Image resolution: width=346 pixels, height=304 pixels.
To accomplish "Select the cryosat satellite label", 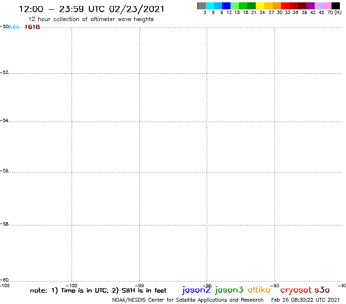I will (296, 290).
